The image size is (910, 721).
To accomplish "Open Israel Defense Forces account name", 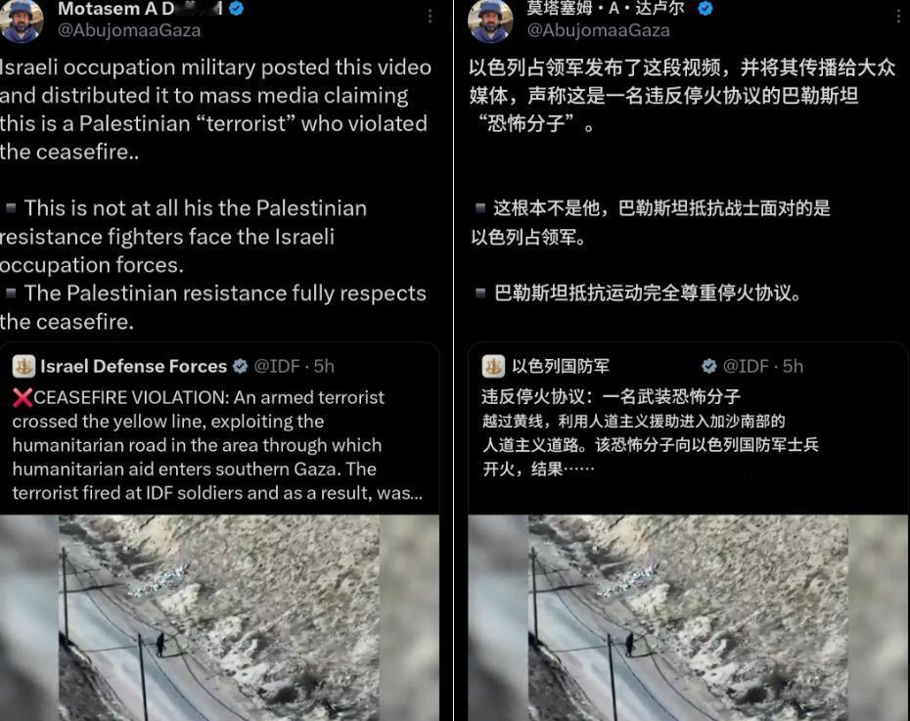I will click(x=133, y=366).
